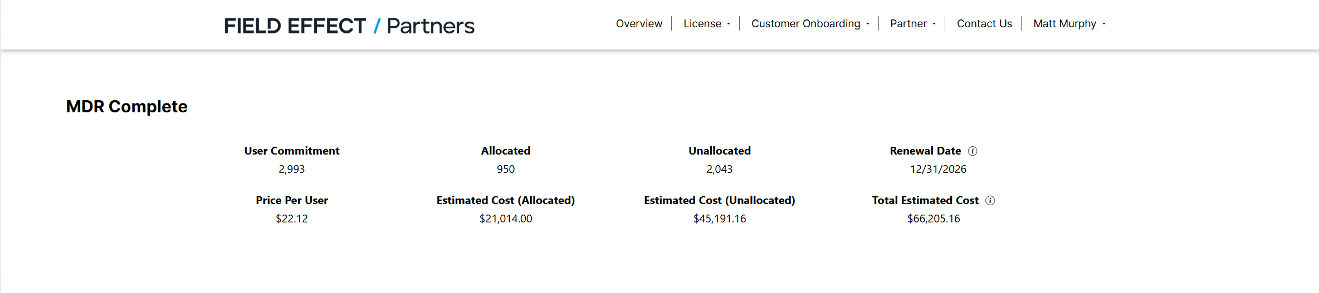The height and width of the screenshot is (293, 1319).
Task: Click the Field Effect Partners logo
Action: point(349,26)
